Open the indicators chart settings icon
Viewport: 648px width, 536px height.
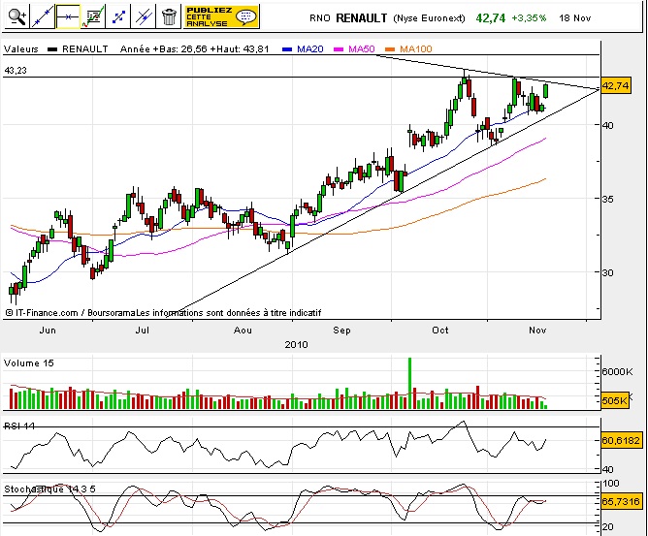pyautogui.click(x=92, y=16)
